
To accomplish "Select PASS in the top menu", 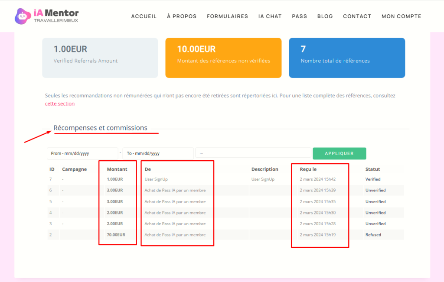I will point(300,16).
